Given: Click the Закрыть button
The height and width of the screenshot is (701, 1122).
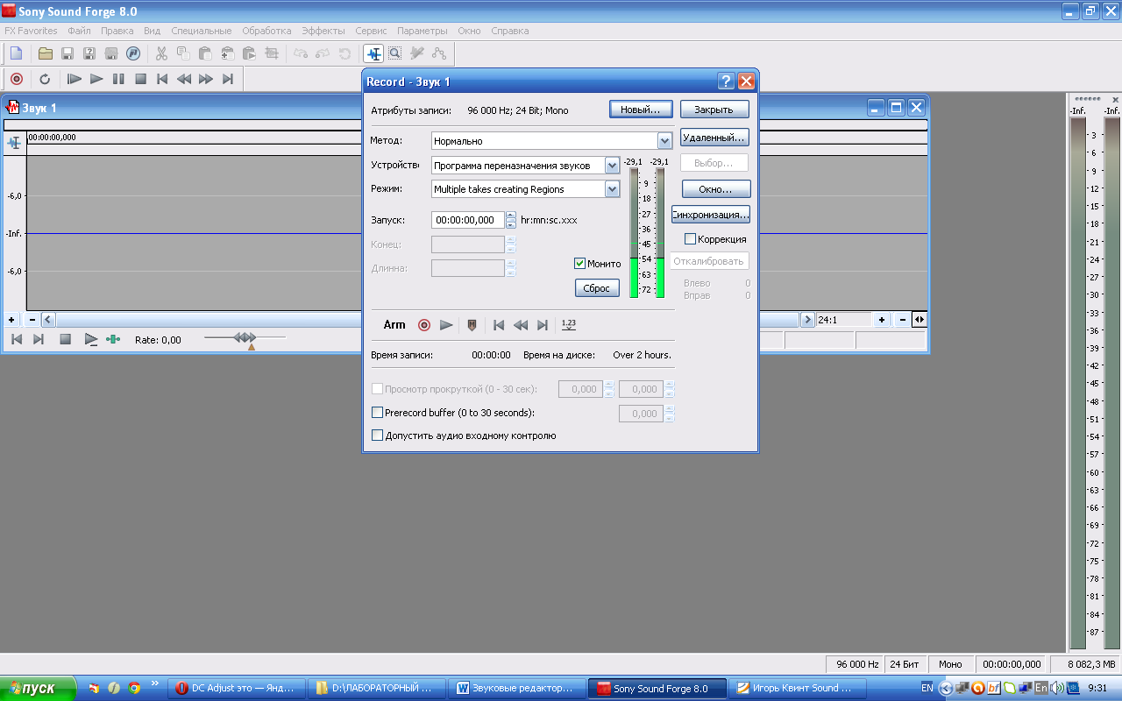Looking at the screenshot, I should click(x=714, y=110).
